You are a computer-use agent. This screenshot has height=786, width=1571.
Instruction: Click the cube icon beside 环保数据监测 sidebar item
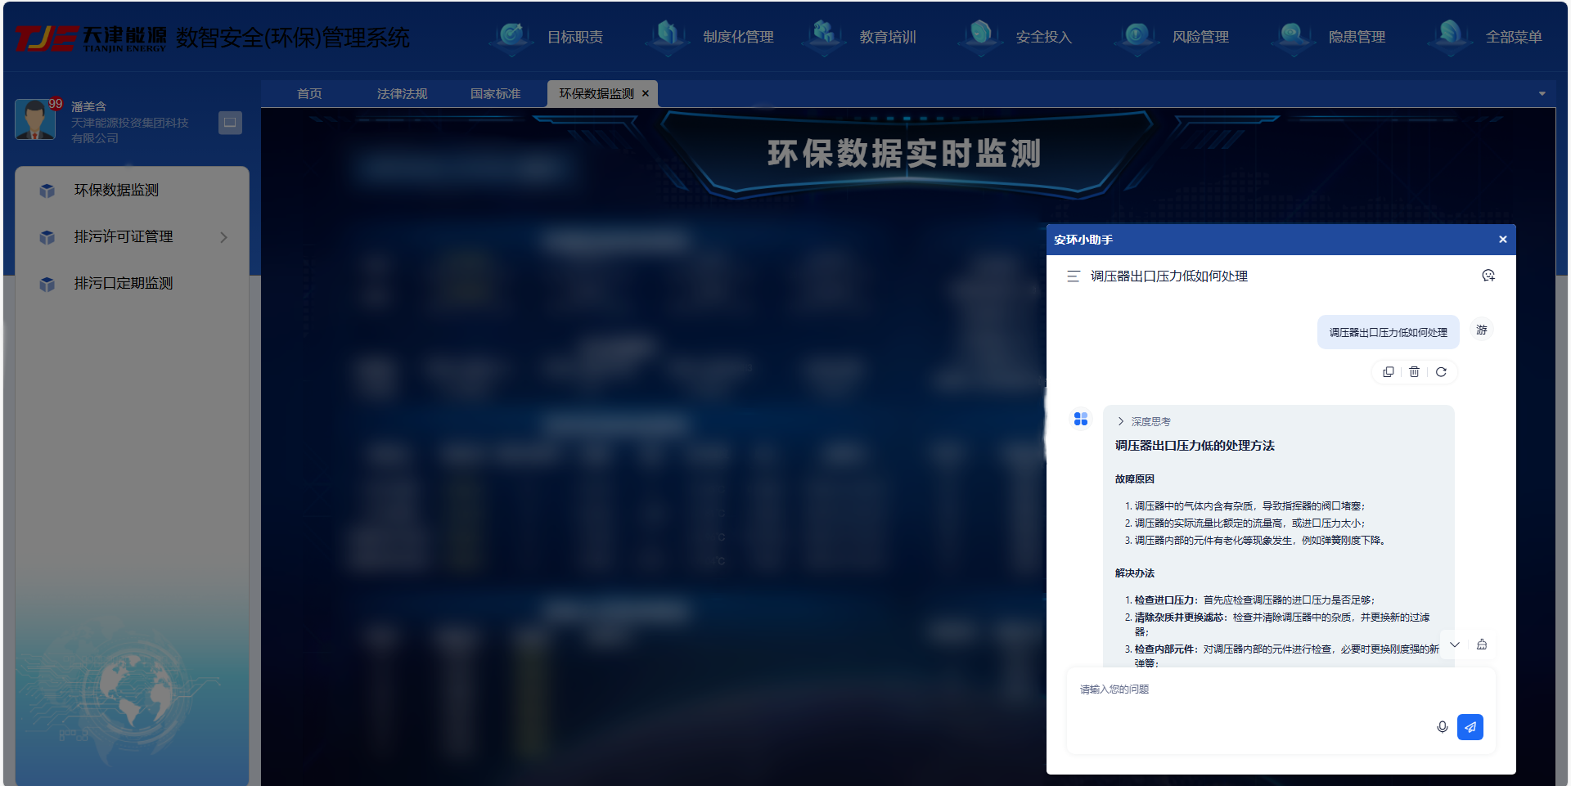[x=47, y=191]
